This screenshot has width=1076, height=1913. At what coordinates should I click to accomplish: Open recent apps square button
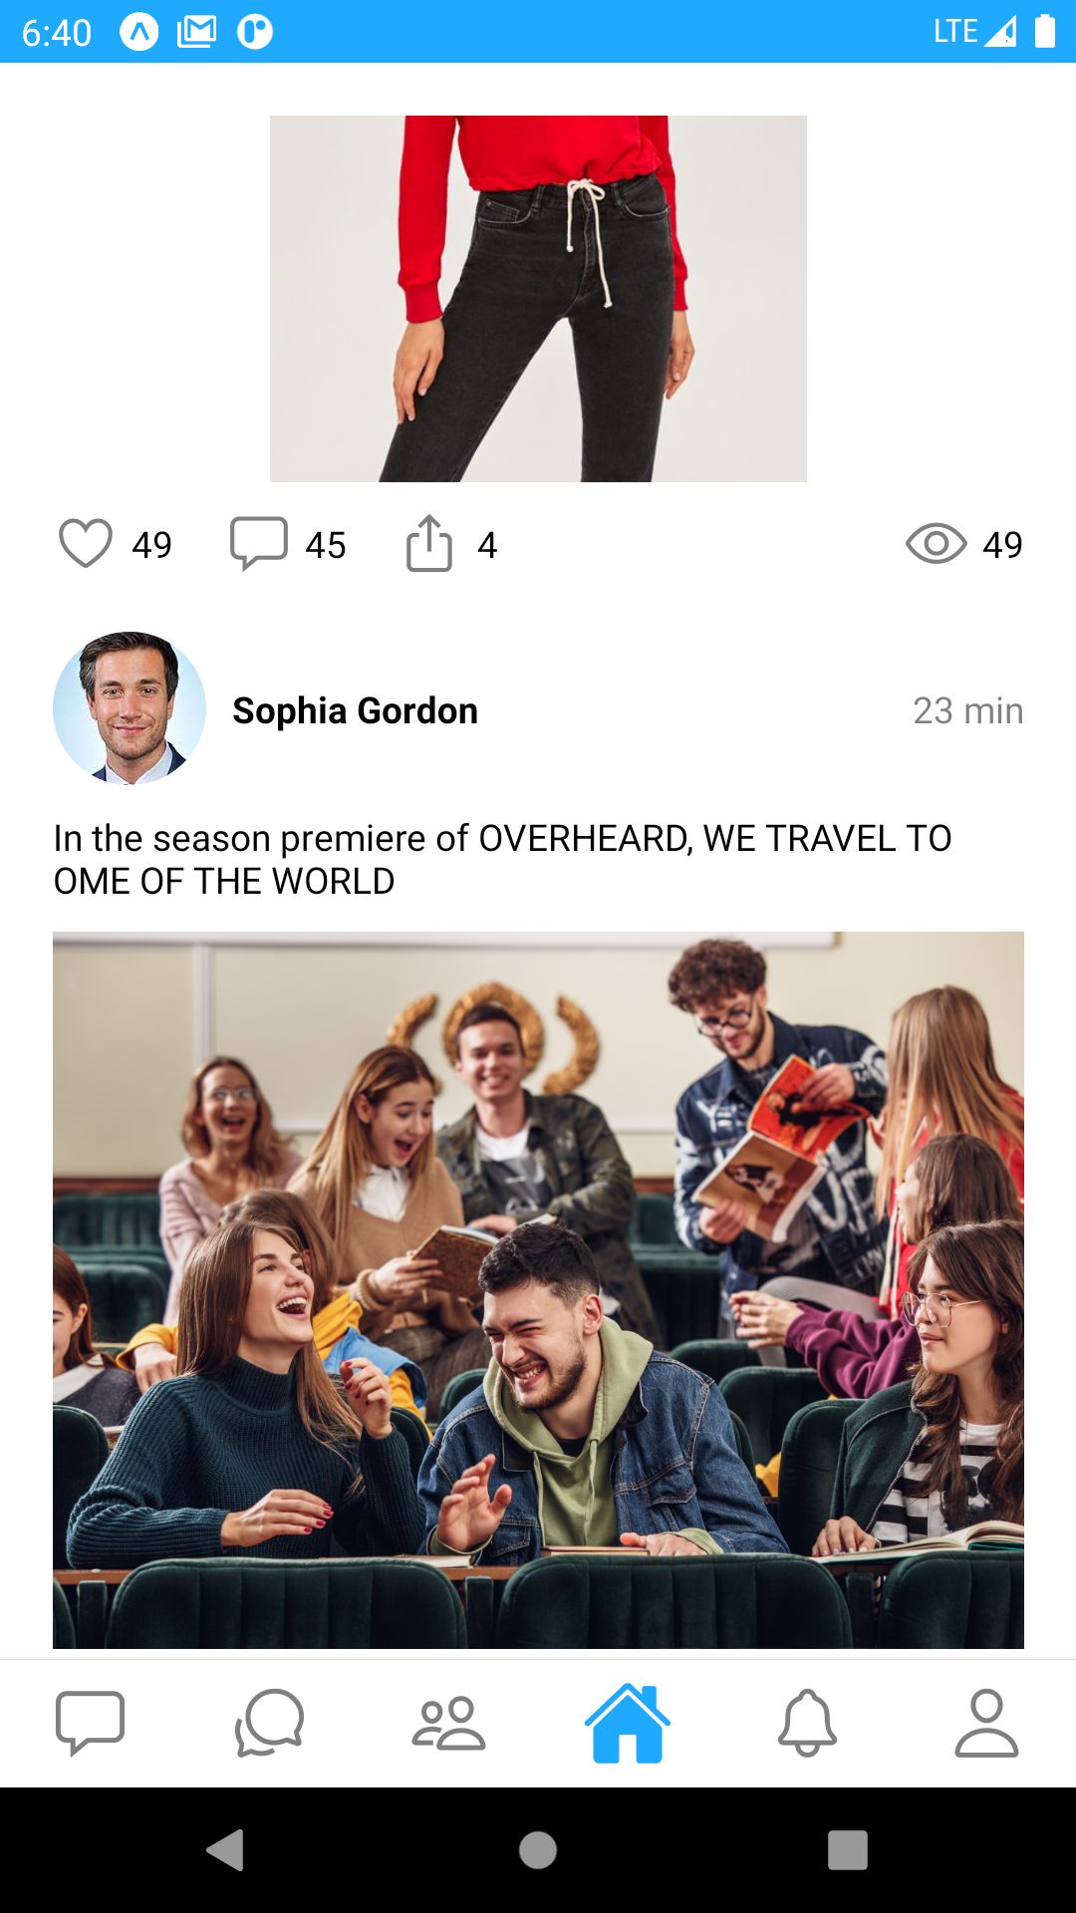pos(848,1850)
